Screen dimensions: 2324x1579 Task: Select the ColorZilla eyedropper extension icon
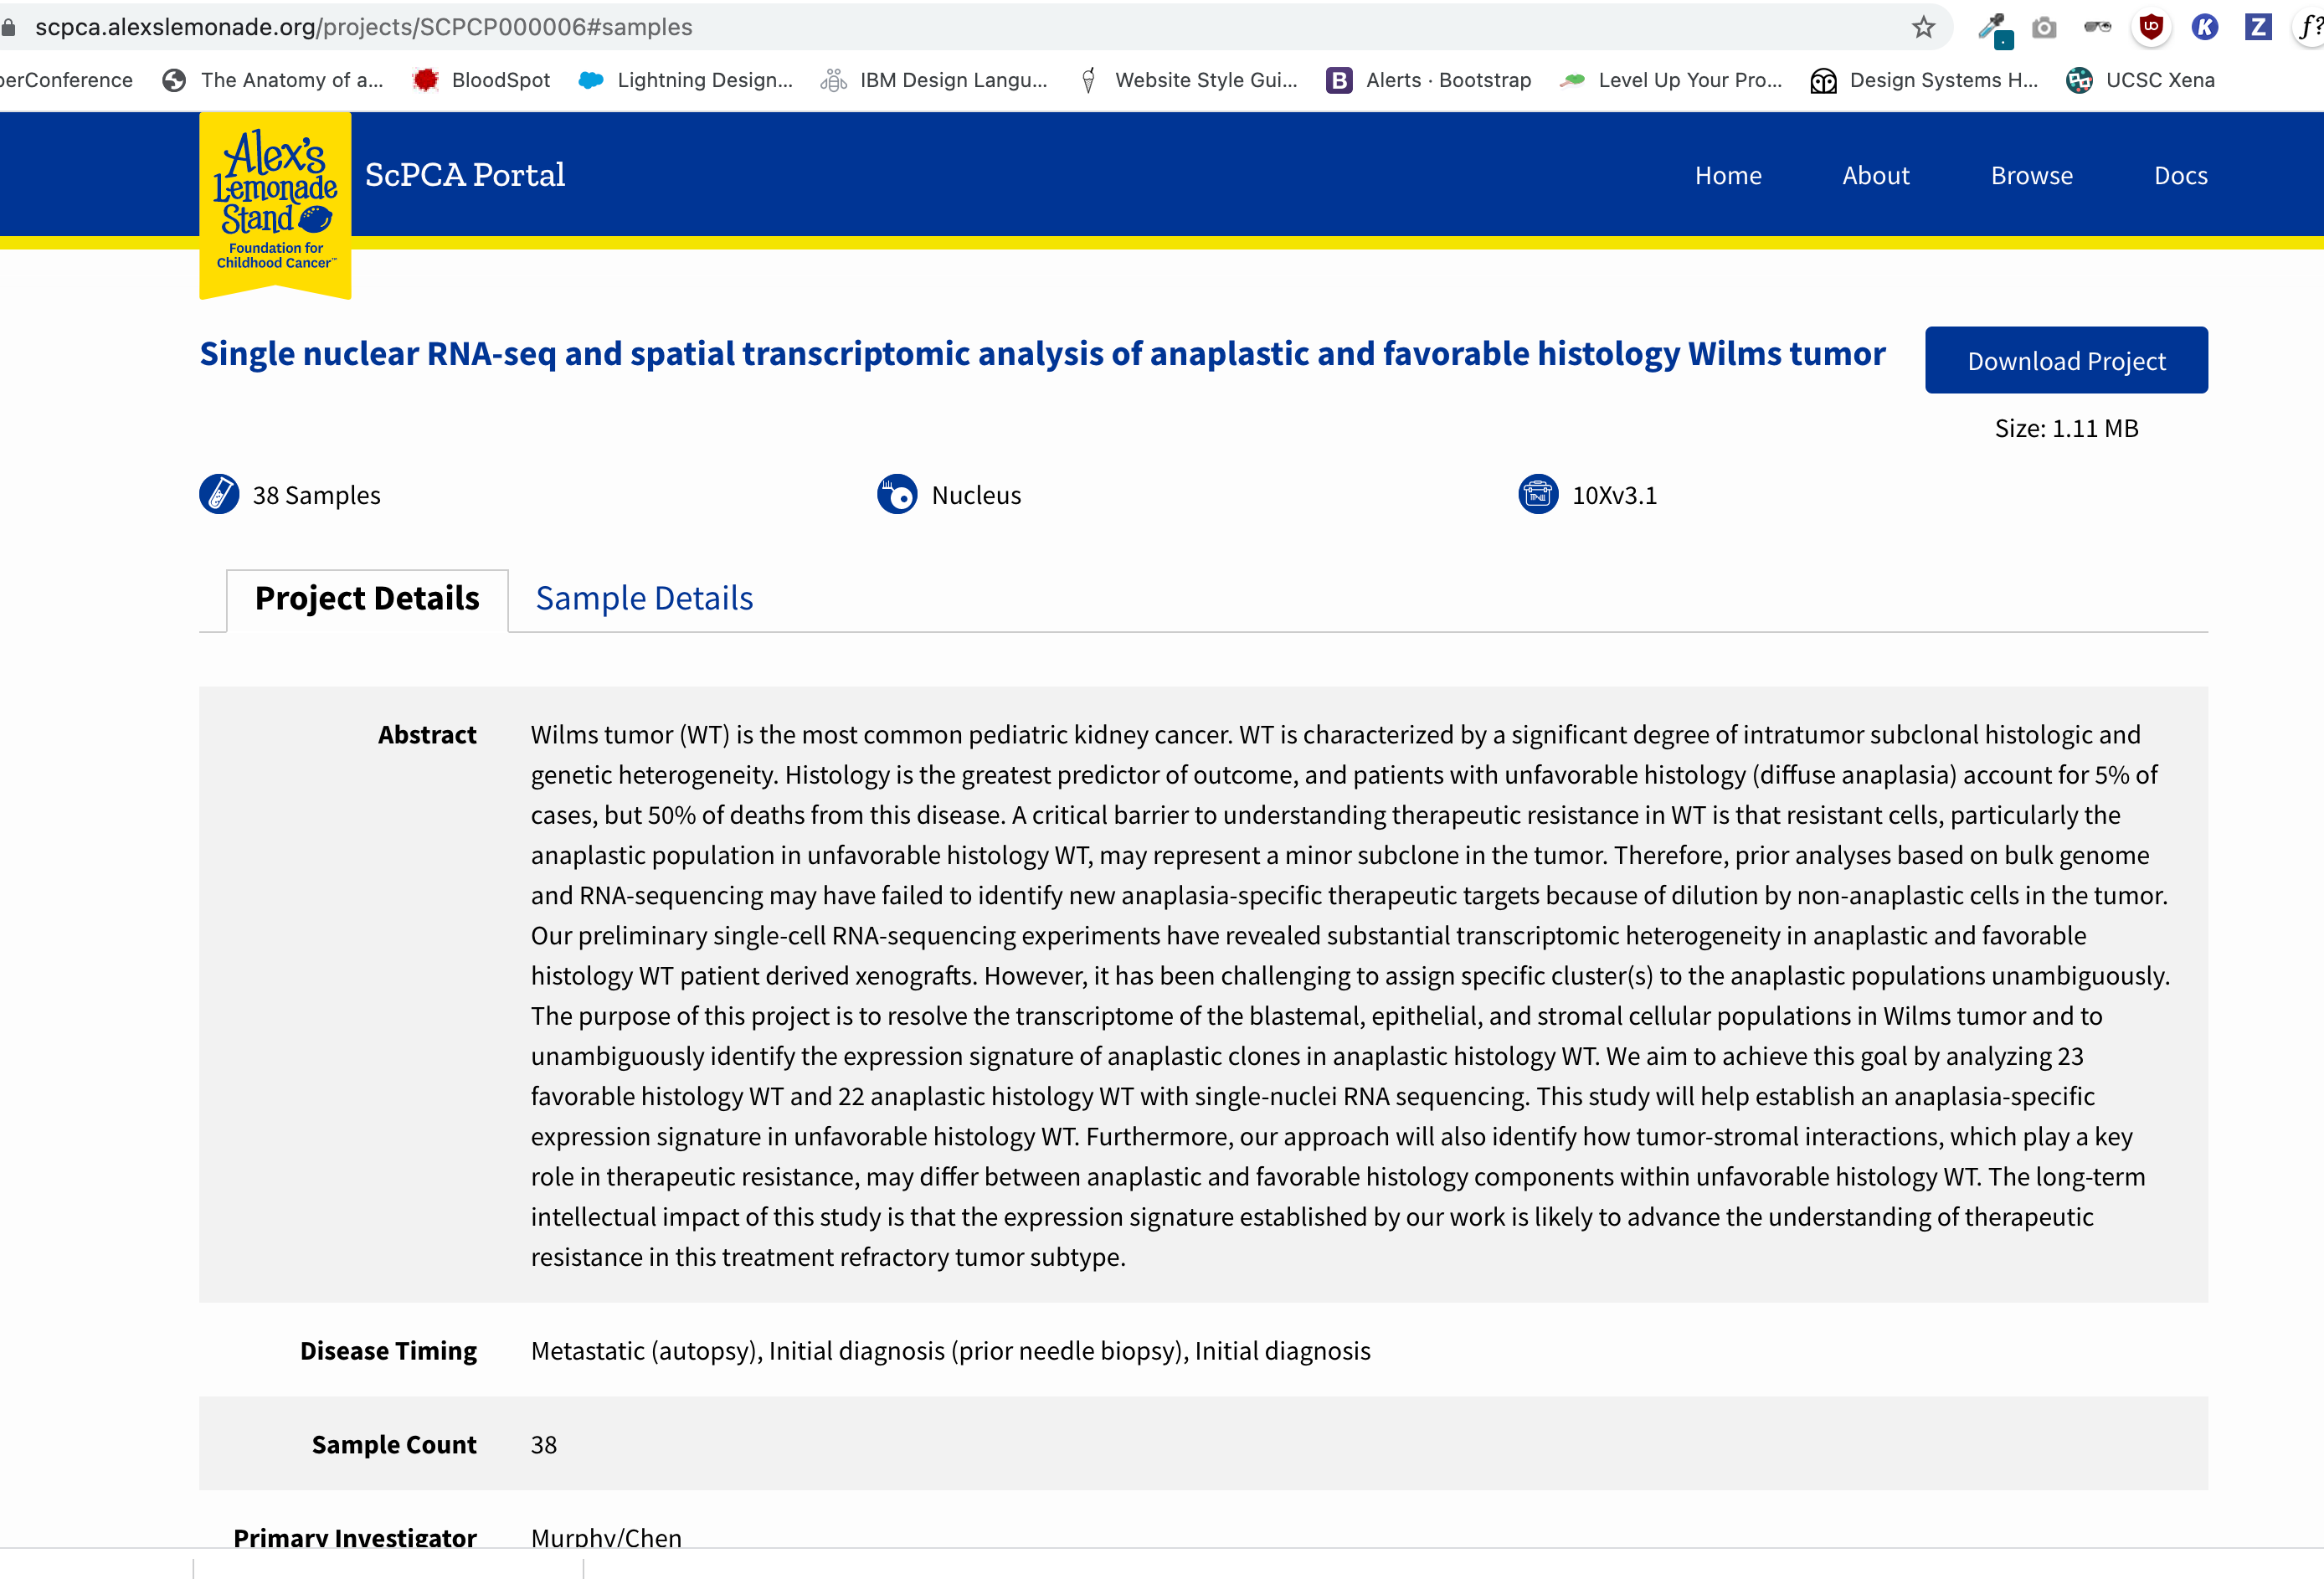tap(1995, 27)
